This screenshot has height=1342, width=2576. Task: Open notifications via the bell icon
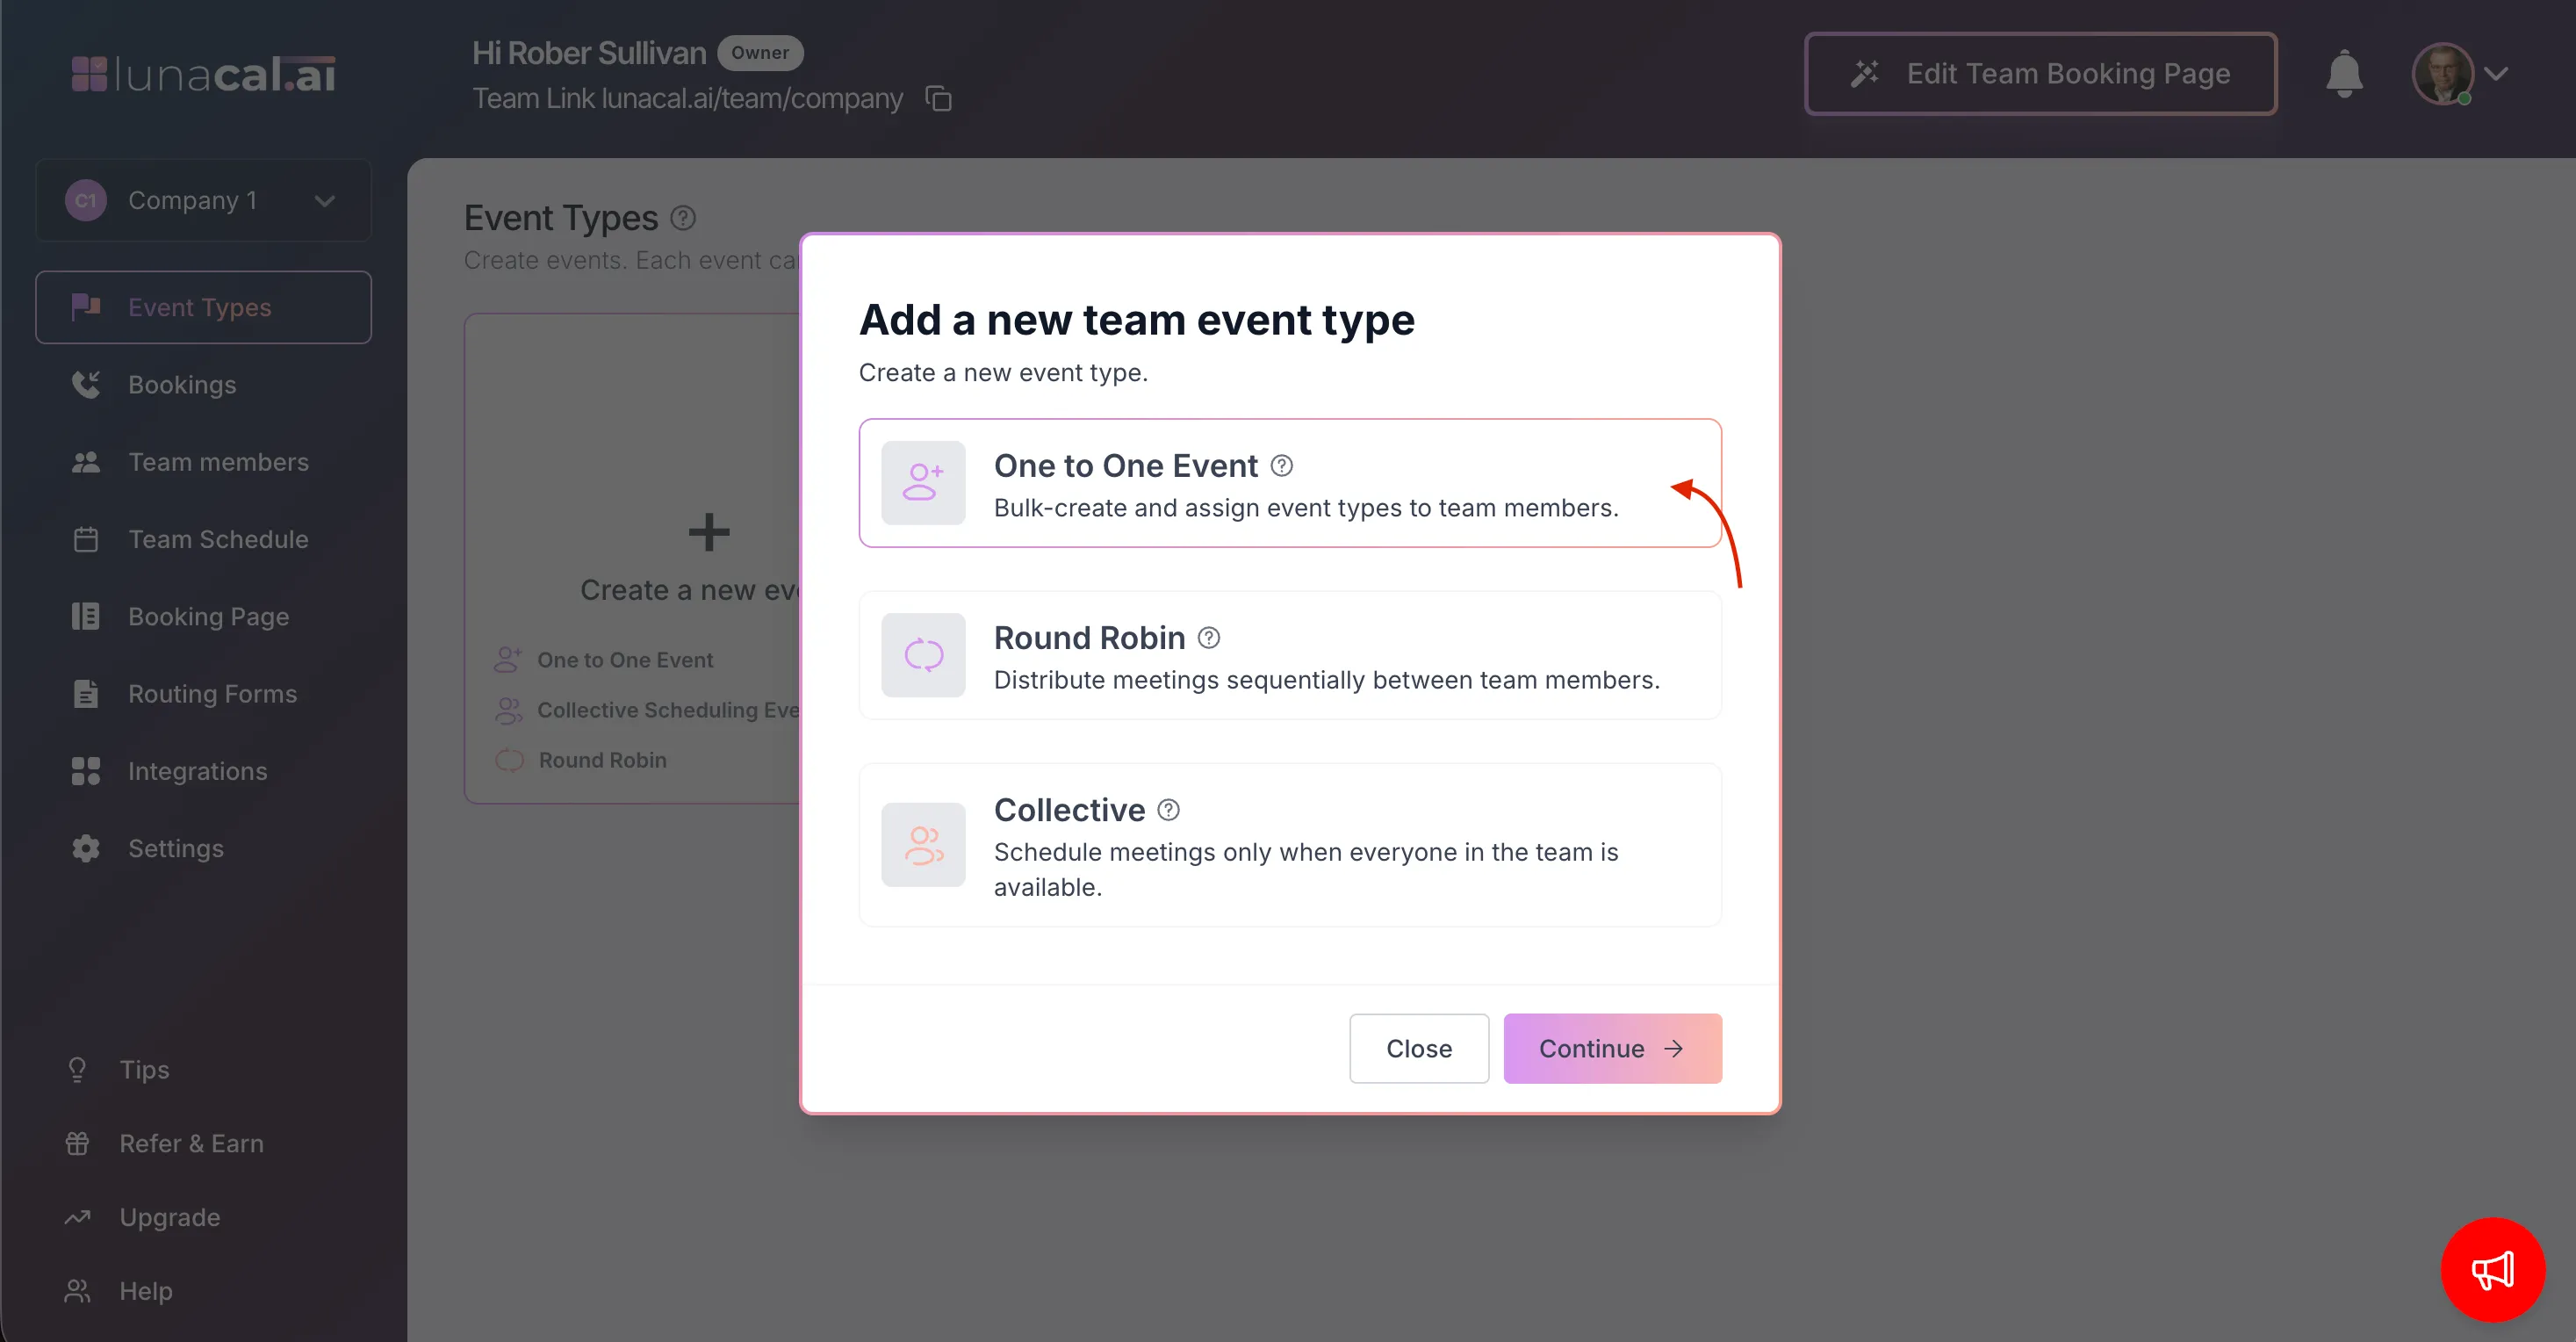(x=2344, y=74)
